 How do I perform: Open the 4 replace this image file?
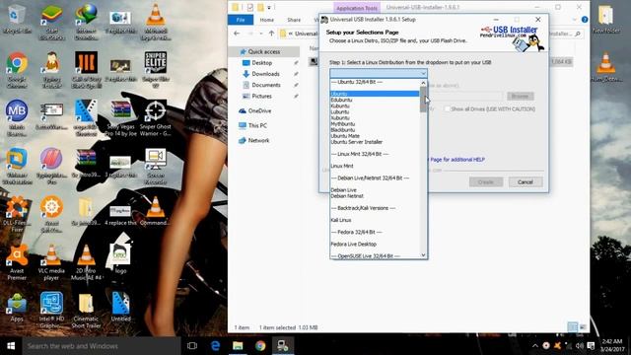pyautogui.click(x=120, y=214)
